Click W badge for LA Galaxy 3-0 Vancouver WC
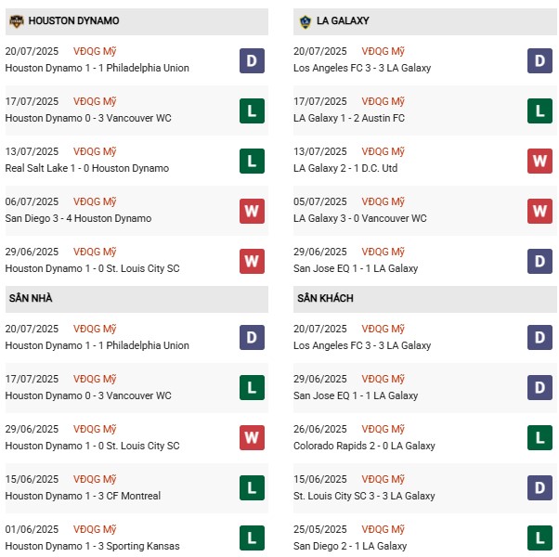 tap(540, 211)
